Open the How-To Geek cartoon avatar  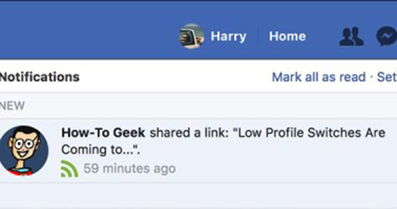pos(24,151)
